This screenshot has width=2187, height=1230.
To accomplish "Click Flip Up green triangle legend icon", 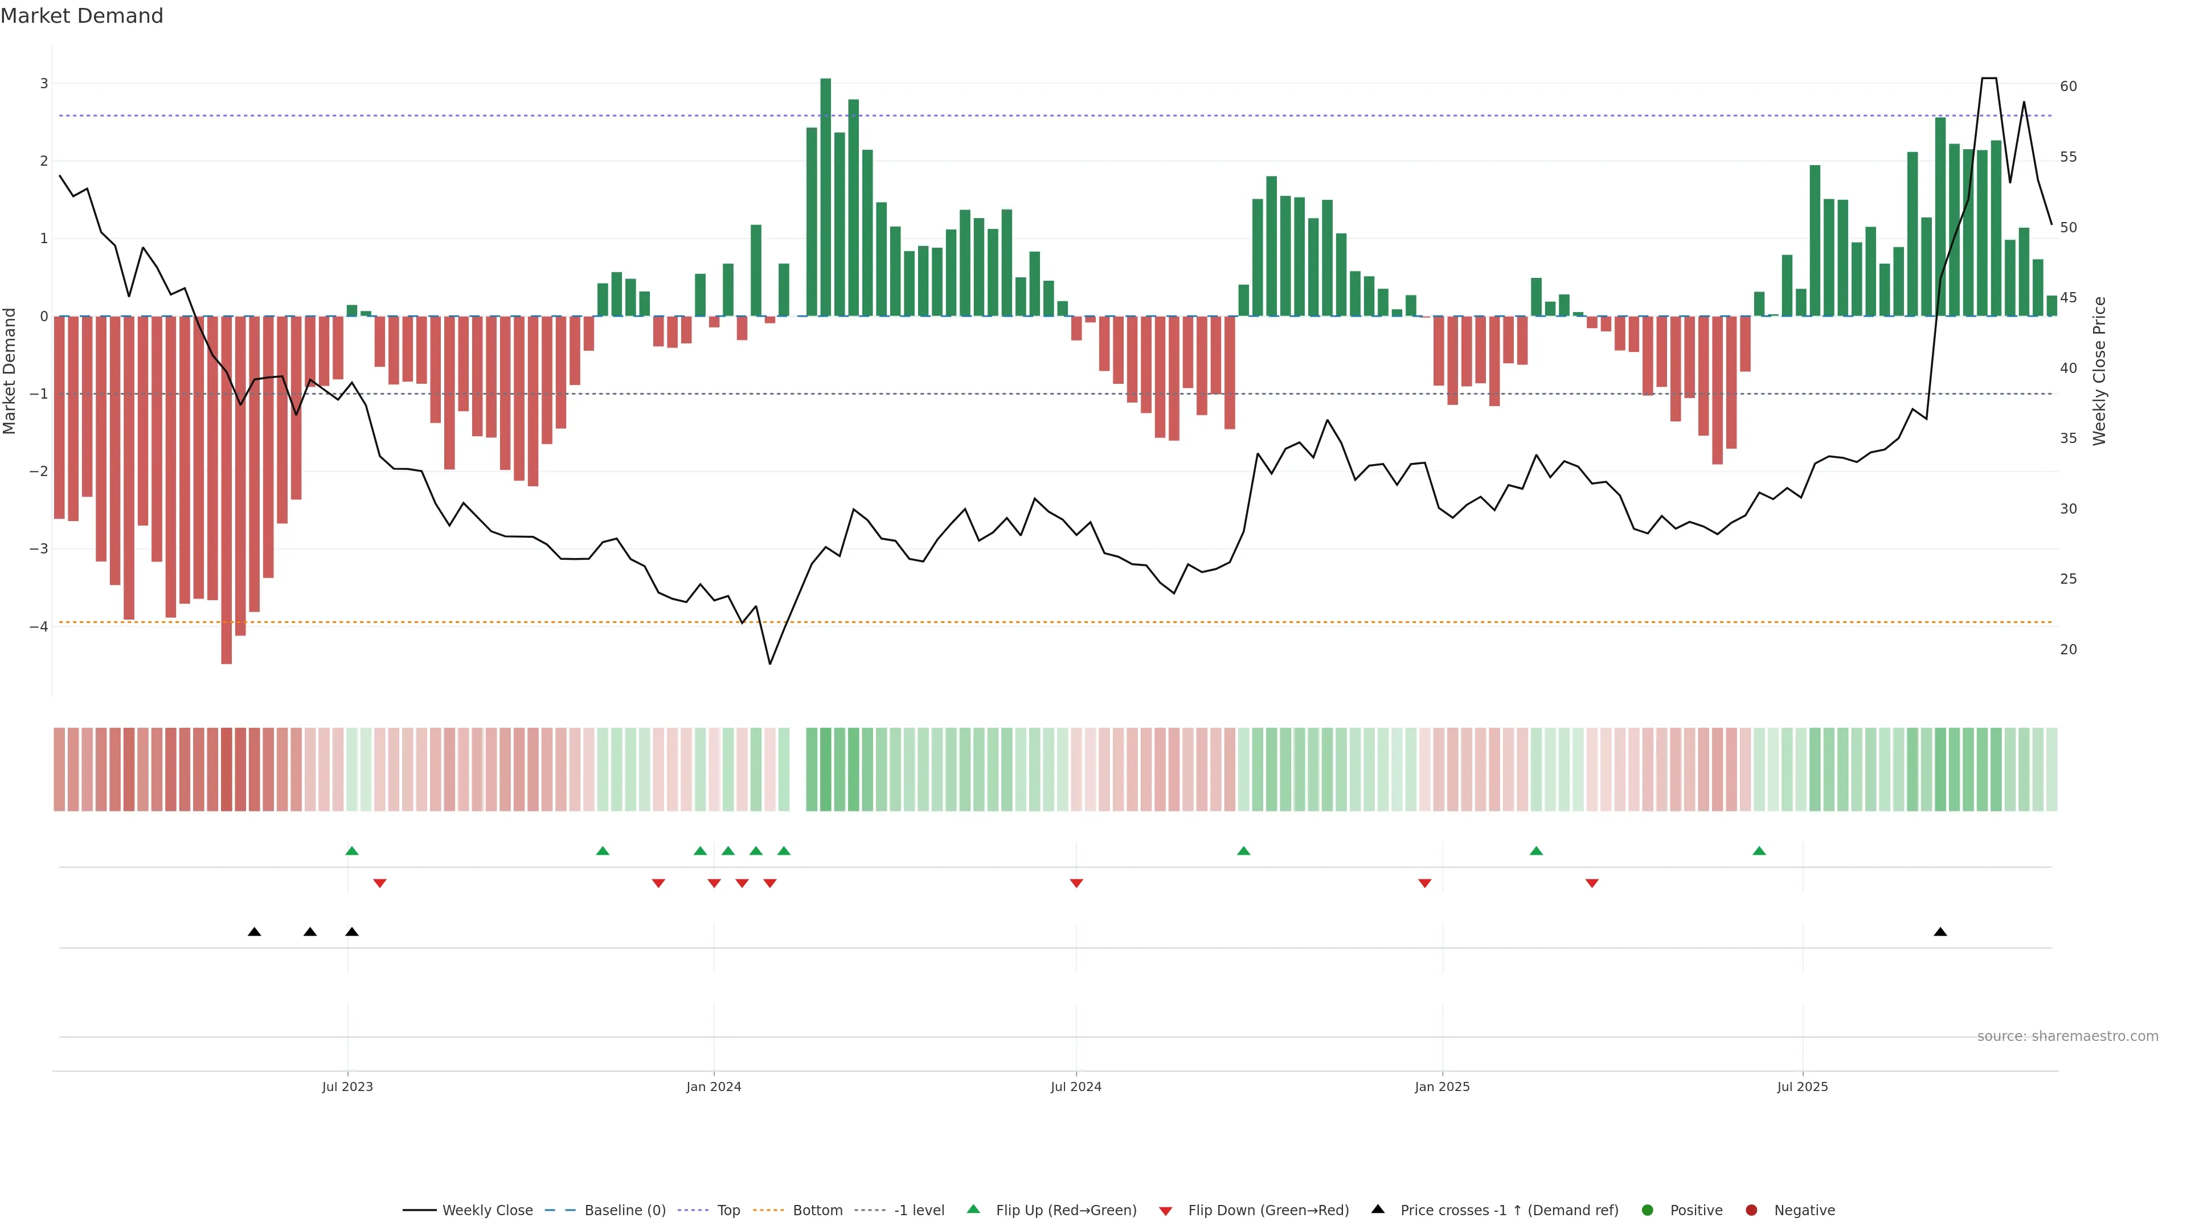I will (974, 1209).
